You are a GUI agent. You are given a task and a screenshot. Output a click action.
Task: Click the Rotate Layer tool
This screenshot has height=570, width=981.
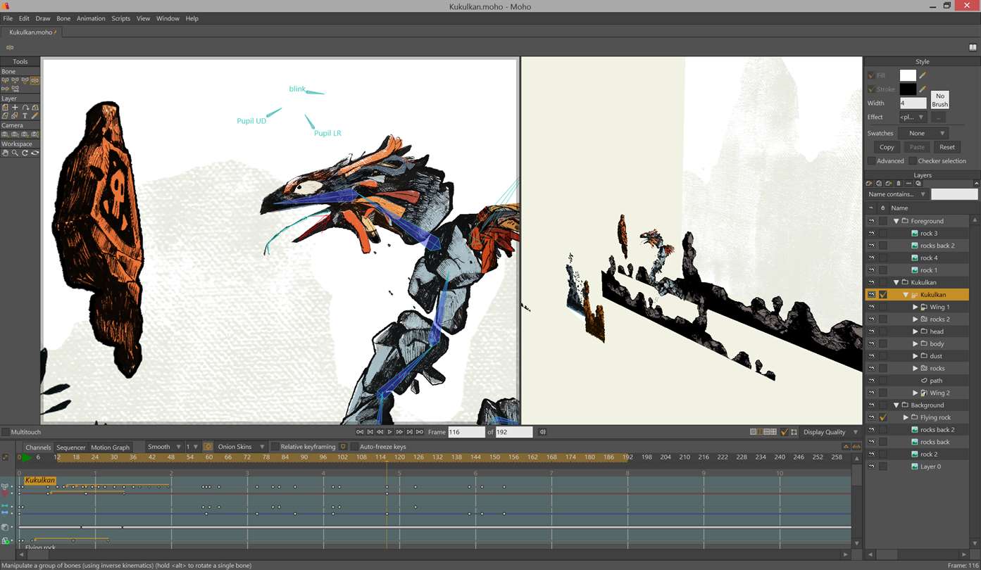(25, 108)
